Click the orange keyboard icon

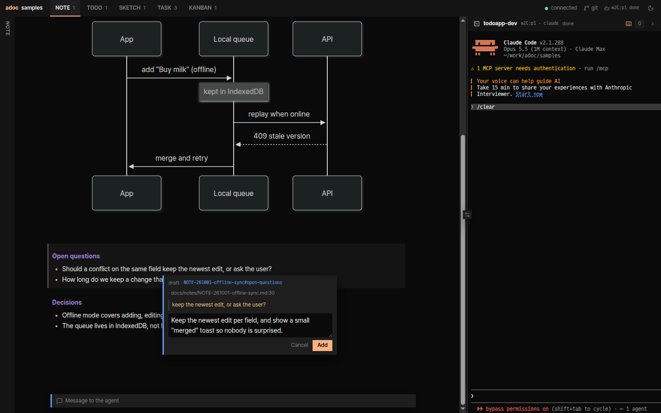tap(628, 23)
